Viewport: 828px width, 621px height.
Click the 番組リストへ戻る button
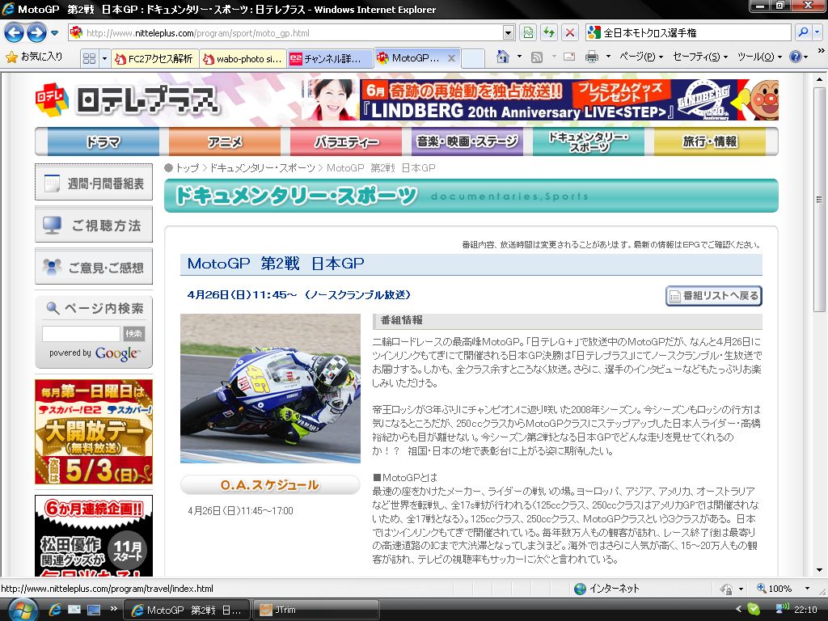point(714,296)
